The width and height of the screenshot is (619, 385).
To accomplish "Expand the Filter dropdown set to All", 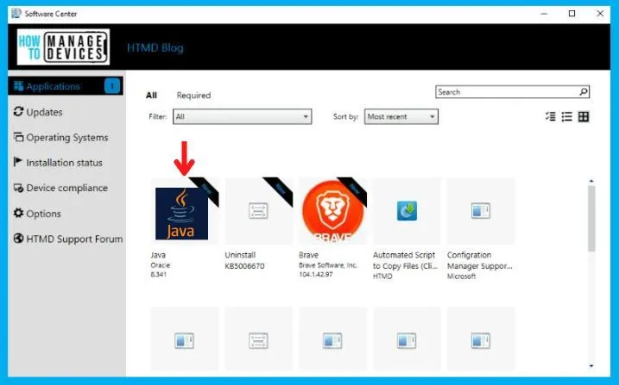I will 242,116.
